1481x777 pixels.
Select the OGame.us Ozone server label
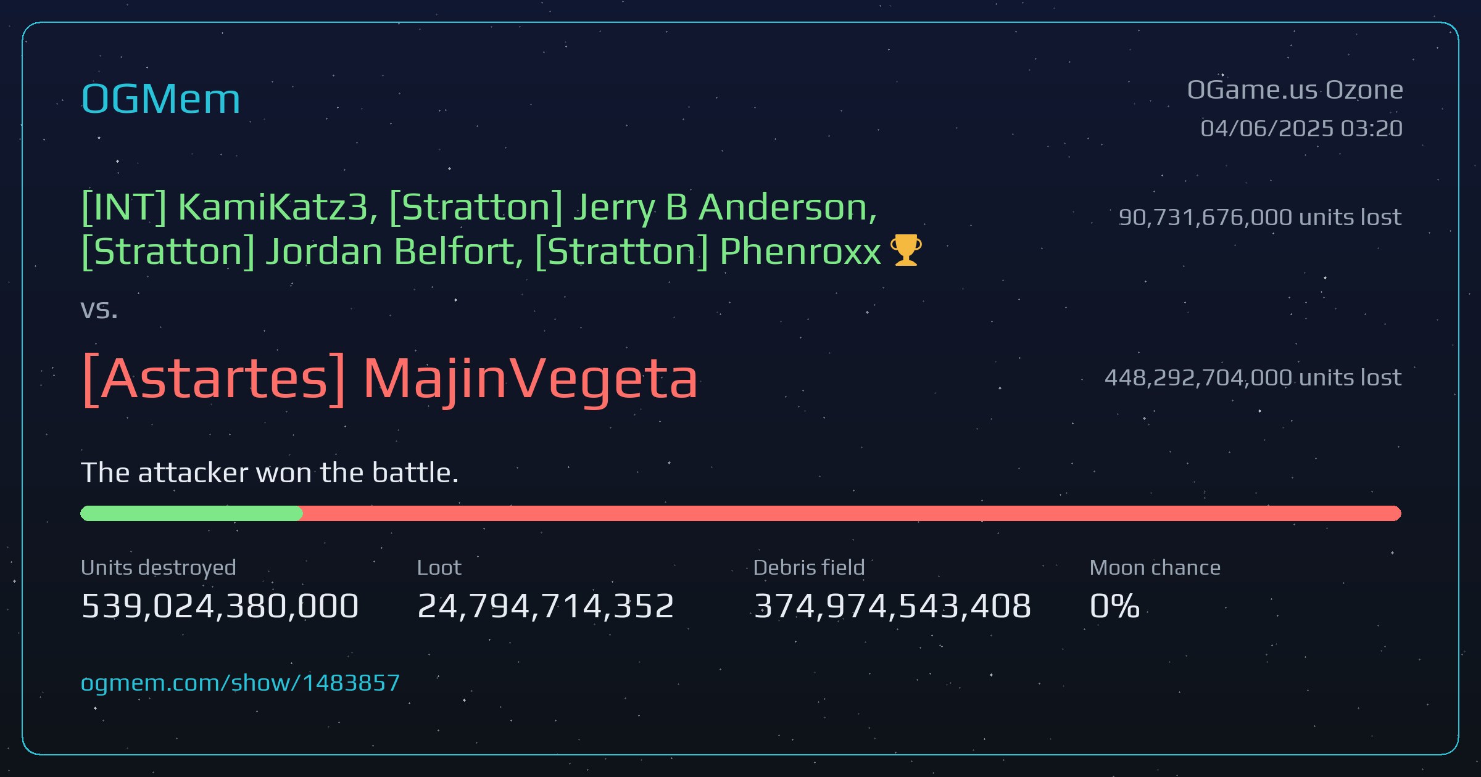pyautogui.click(x=1295, y=90)
